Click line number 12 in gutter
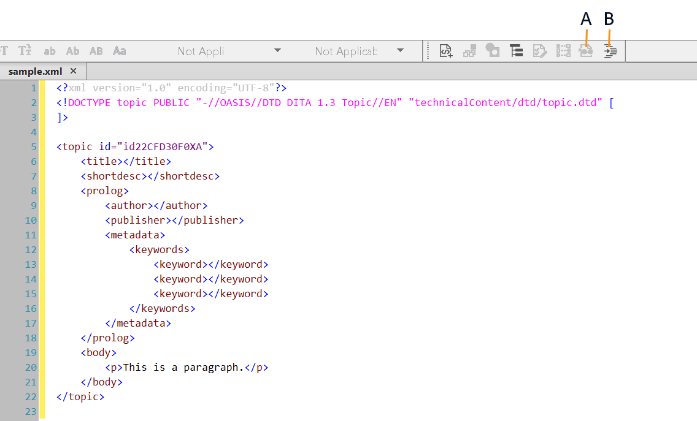The height and width of the screenshot is (421, 697). point(31,250)
